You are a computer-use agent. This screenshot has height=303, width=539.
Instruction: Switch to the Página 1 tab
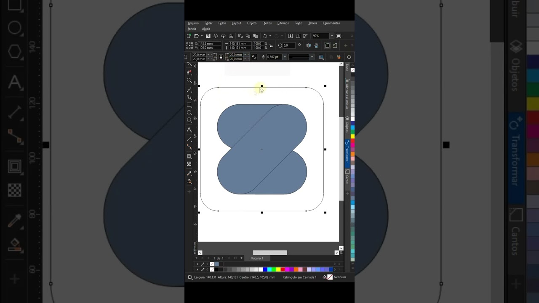(x=257, y=258)
